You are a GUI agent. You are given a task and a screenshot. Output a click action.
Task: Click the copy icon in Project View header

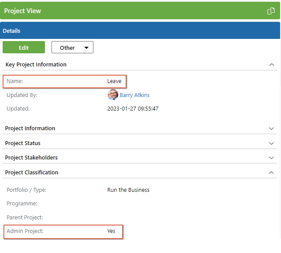pos(271,11)
